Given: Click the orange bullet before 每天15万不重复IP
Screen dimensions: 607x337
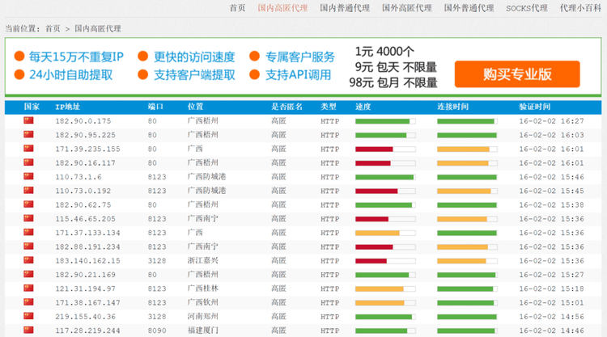Looking at the screenshot, I should (19, 57).
